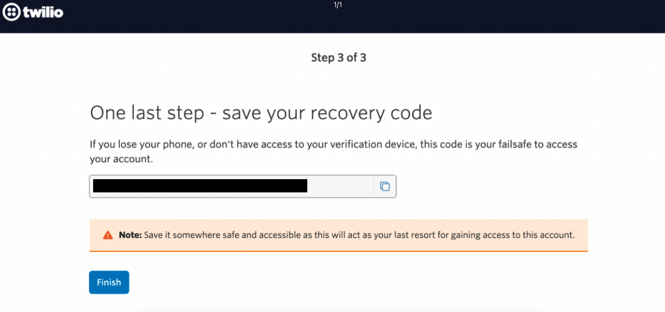This screenshot has height=312, width=665.
Task: Select the twilio wordmark in the header
Action: click(43, 12)
